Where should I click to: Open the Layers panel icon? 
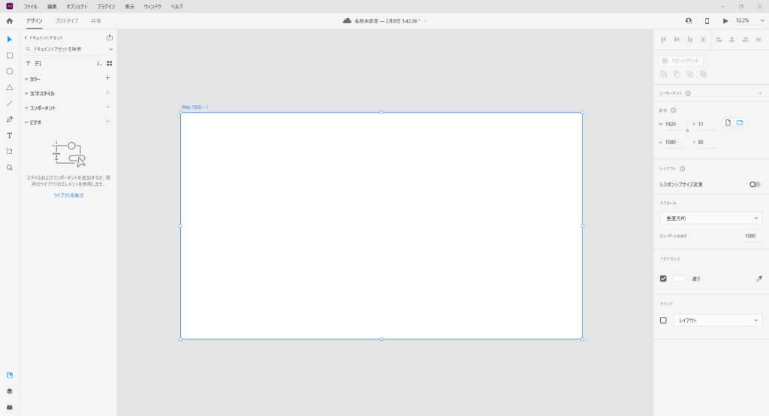tap(10, 391)
